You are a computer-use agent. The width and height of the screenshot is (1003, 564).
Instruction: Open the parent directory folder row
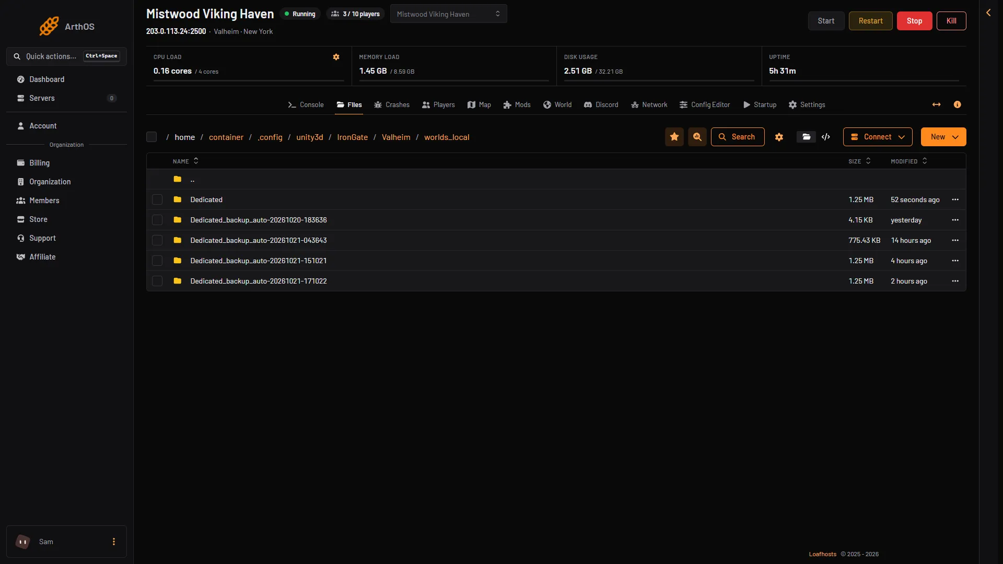click(556, 179)
